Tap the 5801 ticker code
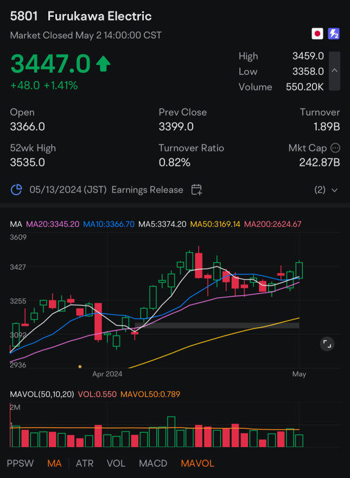This screenshot has width=350, height=478. click(x=24, y=16)
